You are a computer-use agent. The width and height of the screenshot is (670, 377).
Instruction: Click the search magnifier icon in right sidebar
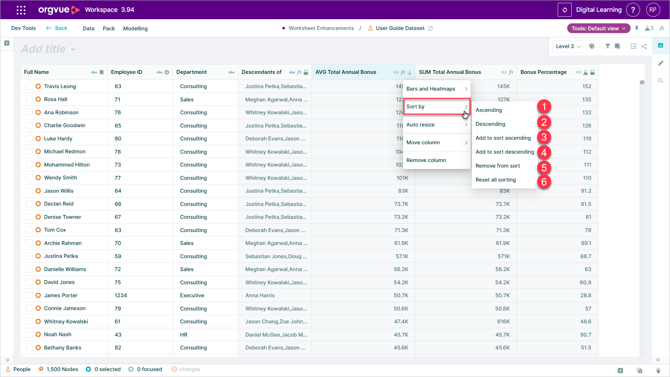(660, 81)
